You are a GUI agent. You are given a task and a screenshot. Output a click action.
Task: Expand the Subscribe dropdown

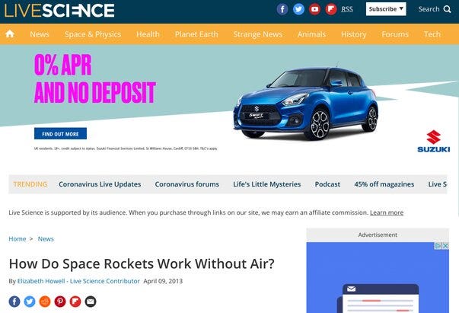click(x=386, y=9)
